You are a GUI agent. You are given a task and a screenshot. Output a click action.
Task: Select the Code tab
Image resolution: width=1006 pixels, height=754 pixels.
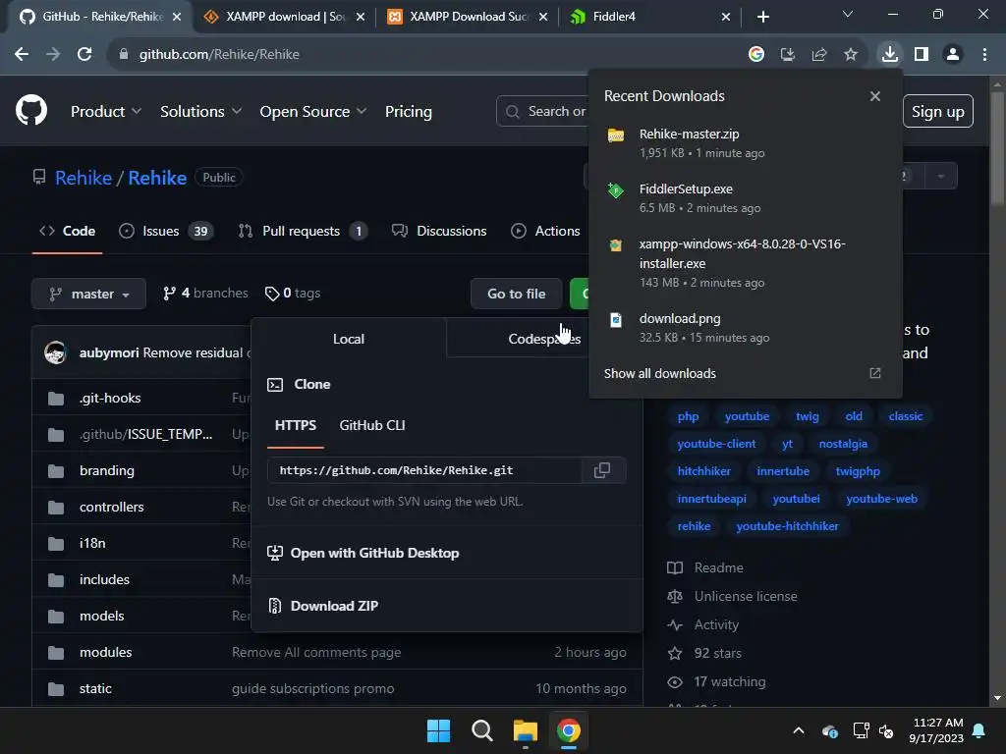click(x=67, y=231)
